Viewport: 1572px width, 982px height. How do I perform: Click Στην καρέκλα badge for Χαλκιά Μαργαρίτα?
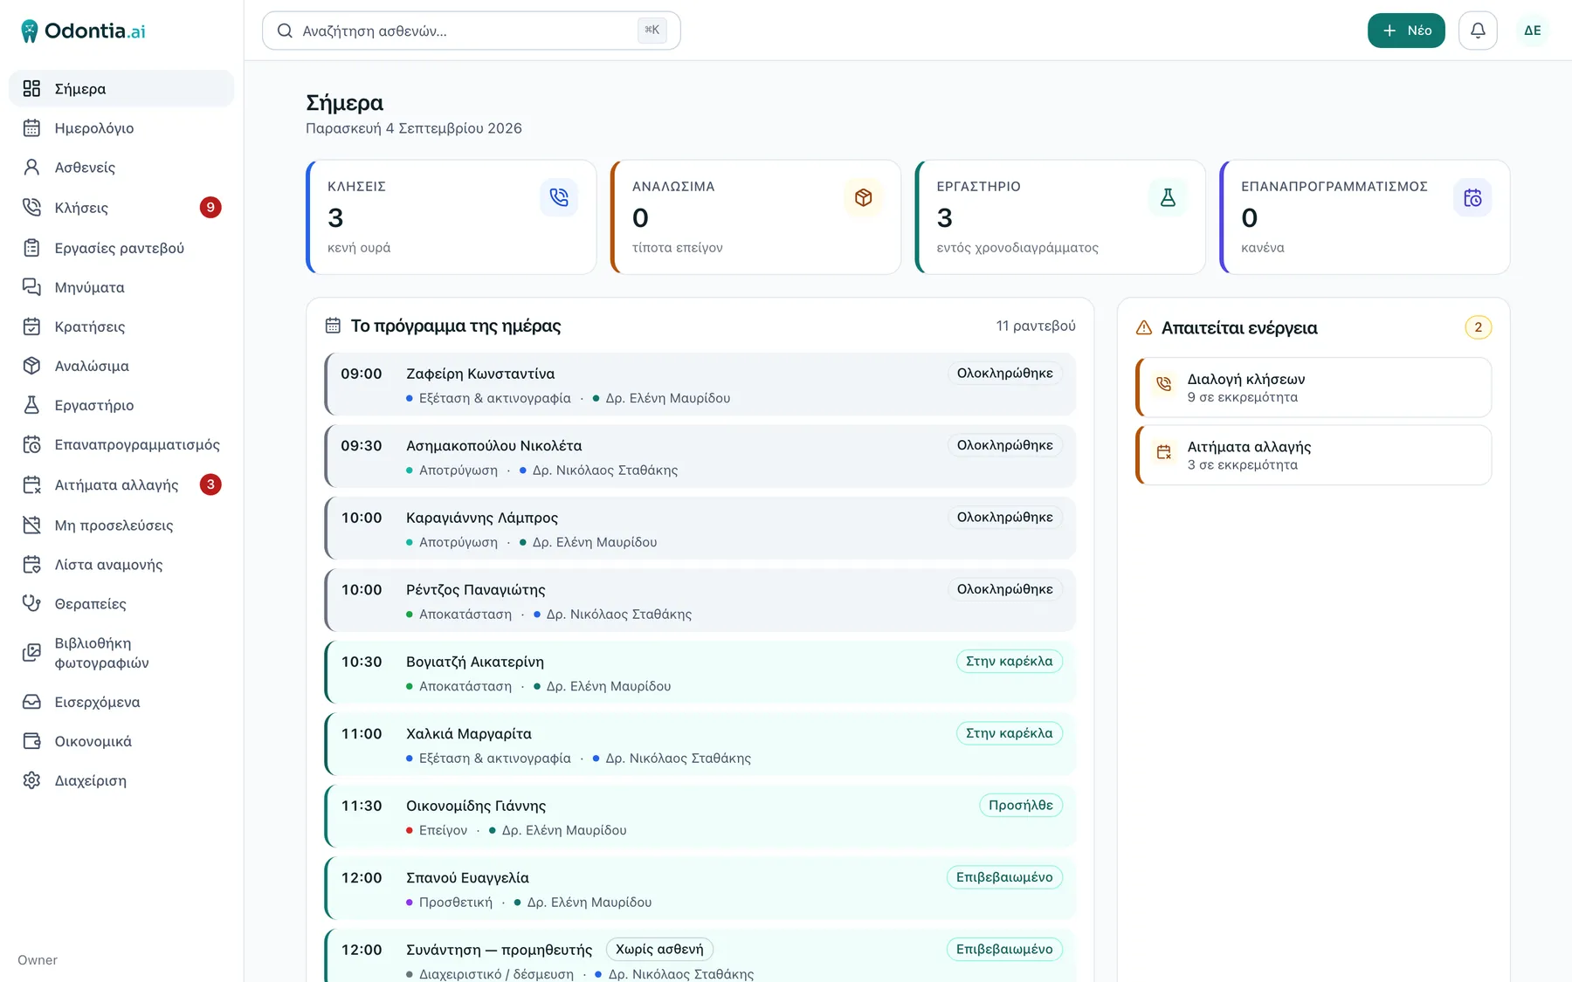(x=1009, y=733)
